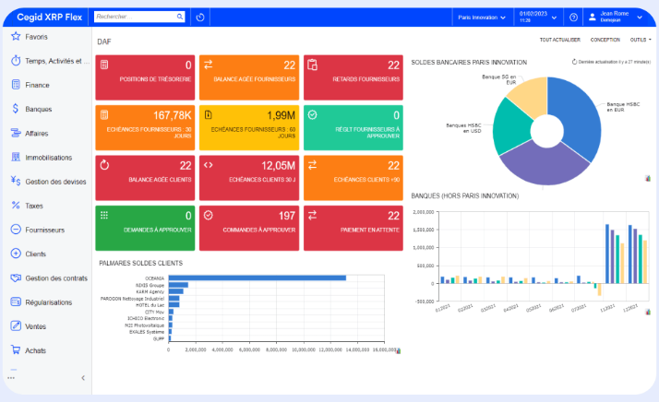
Task: Open the Paris Innovation company dropdown
Action: [482, 18]
